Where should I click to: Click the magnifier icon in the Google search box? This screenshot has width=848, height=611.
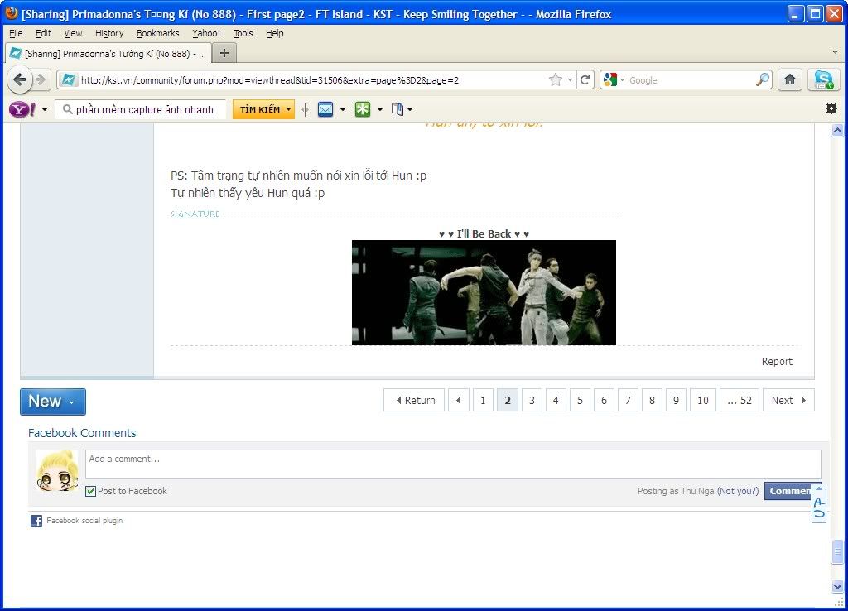coord(763,80)
